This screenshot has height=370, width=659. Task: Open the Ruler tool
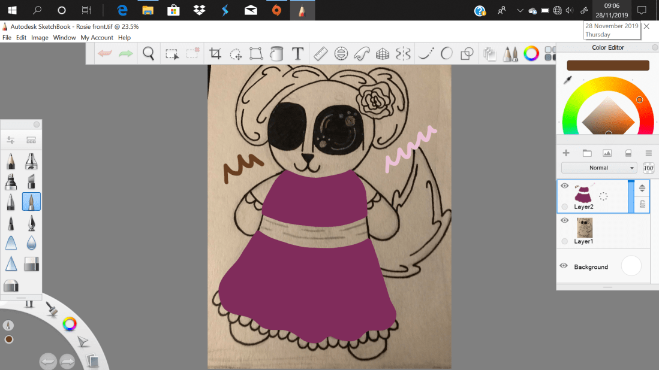[320, 54]
